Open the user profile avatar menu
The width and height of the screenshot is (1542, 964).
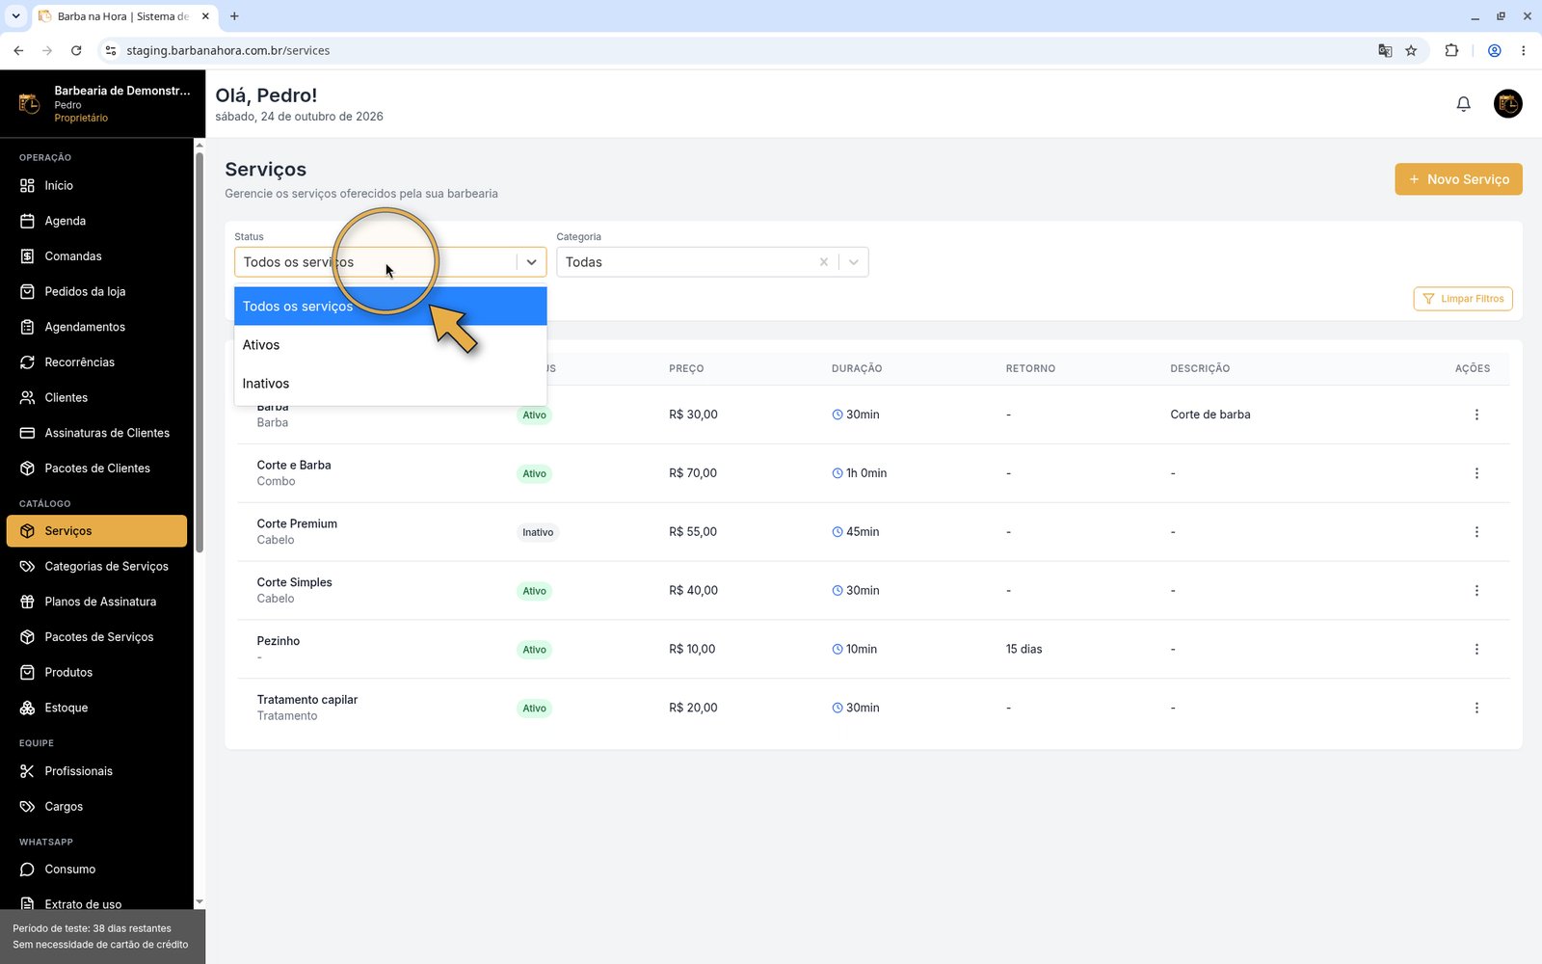coord(1507,103)
